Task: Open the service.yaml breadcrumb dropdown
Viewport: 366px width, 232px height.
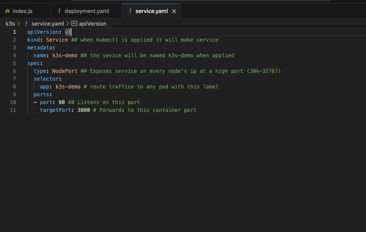Action: click(47, 23)
